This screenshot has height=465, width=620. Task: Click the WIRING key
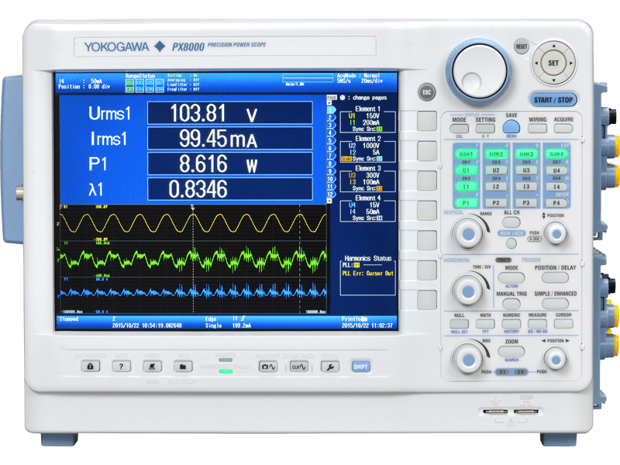click(537, 128)
